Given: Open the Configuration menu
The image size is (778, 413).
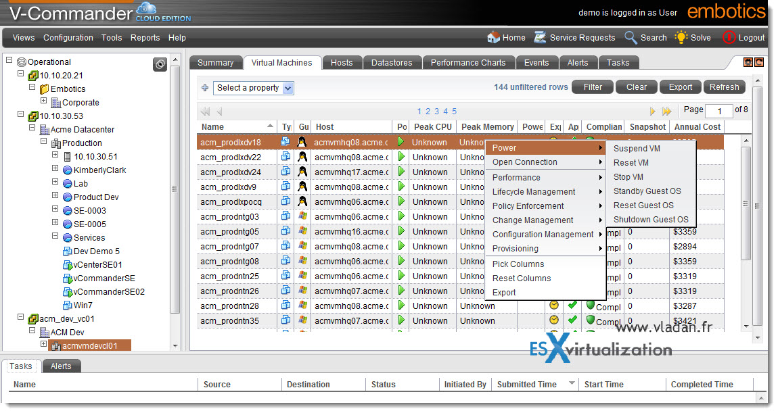Looking at the screenshot, I should 68,38.
